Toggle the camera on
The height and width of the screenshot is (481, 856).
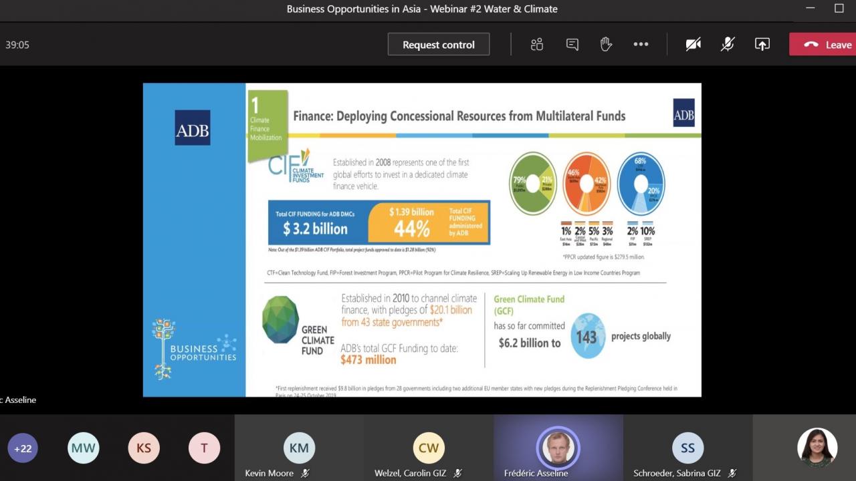tap(693, 45)
